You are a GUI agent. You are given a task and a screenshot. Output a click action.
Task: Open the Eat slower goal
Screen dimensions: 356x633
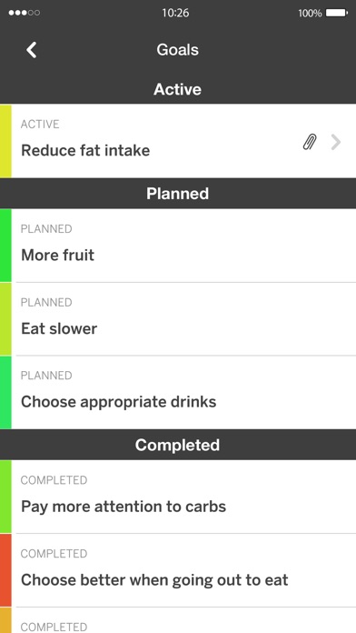coord(178,319)
